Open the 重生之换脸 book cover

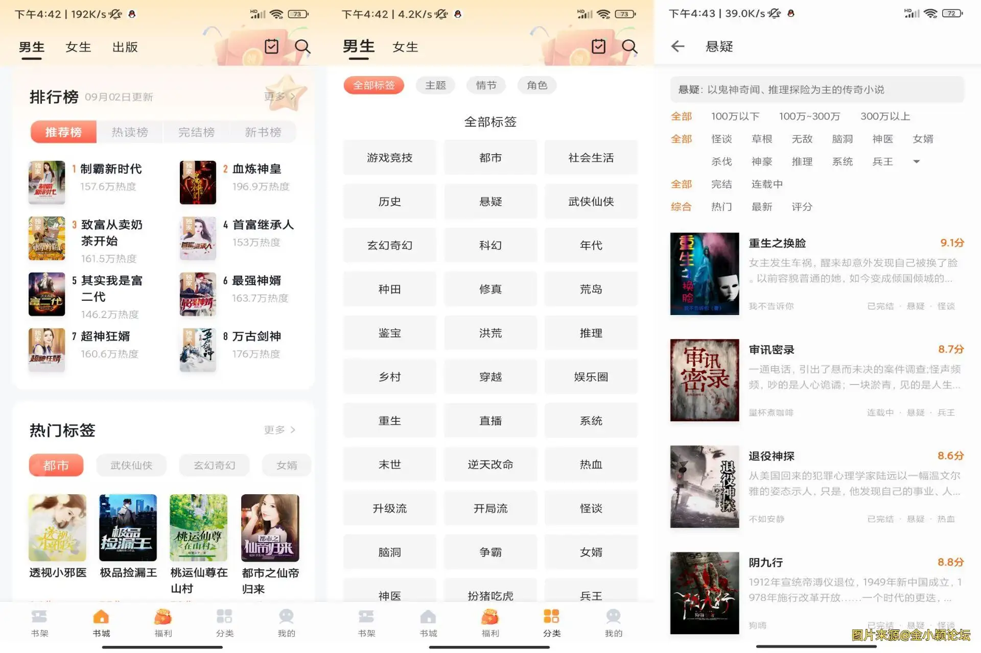pos(705,274)
